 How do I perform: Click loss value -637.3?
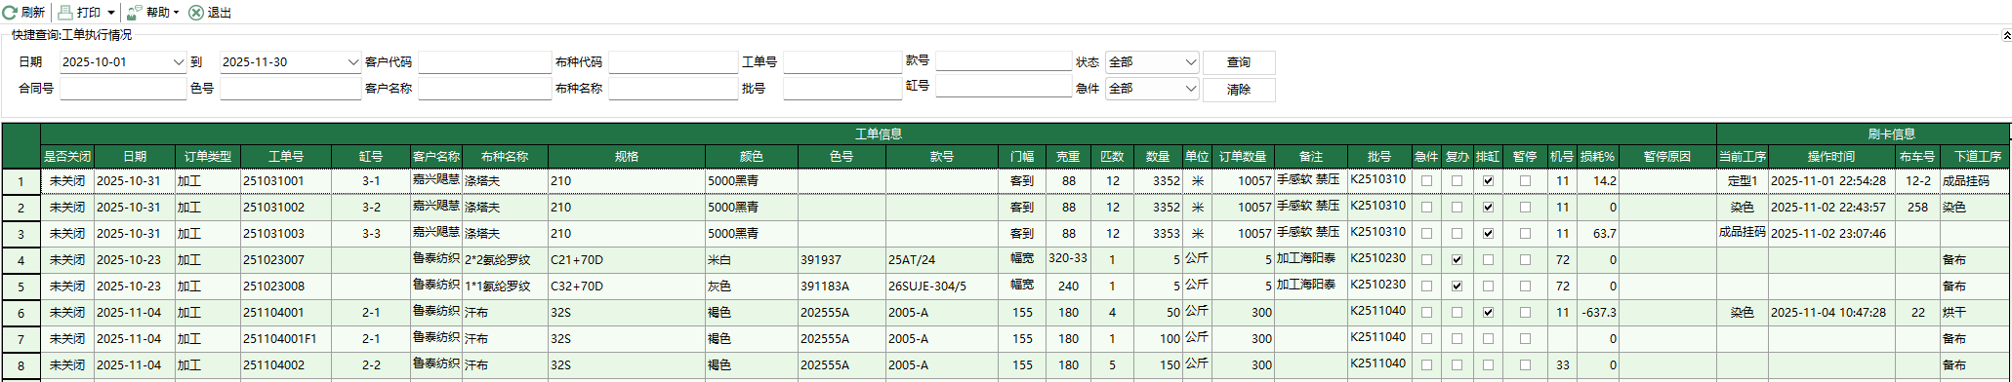point(1597,312)
